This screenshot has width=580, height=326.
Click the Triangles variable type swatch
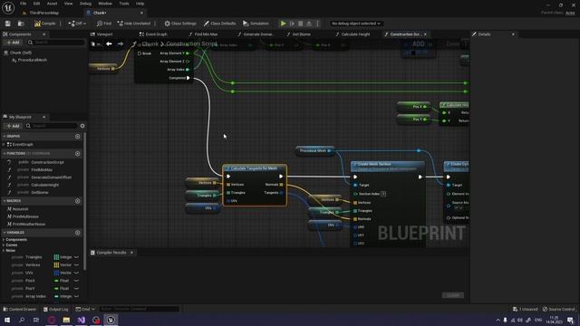click(56, 257)
